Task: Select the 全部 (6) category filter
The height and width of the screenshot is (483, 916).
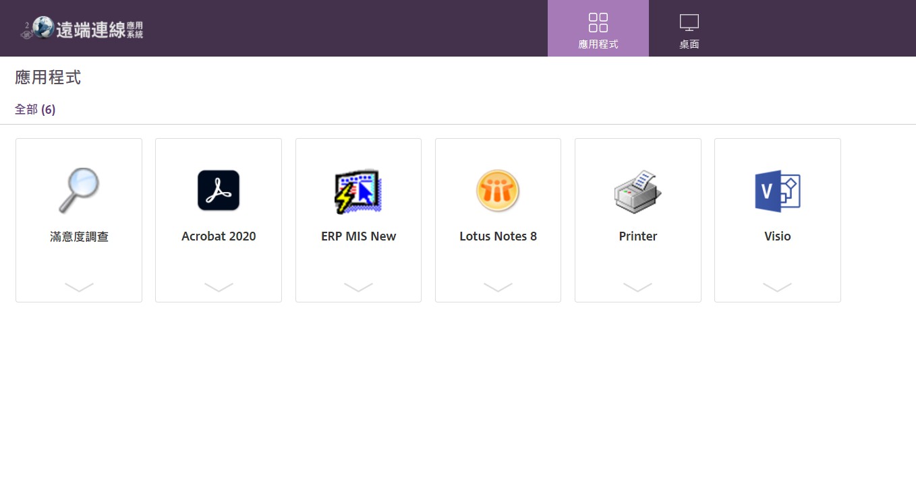Action: [x=35, y=109]
